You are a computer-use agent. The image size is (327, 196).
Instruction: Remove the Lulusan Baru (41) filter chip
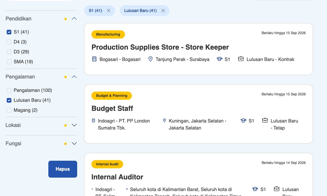pyautogui.click(x=163, y=11)
